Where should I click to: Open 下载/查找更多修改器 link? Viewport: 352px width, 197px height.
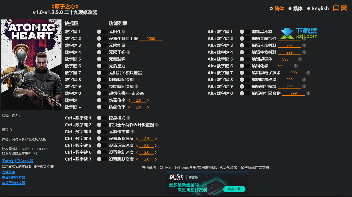[17, 161]
